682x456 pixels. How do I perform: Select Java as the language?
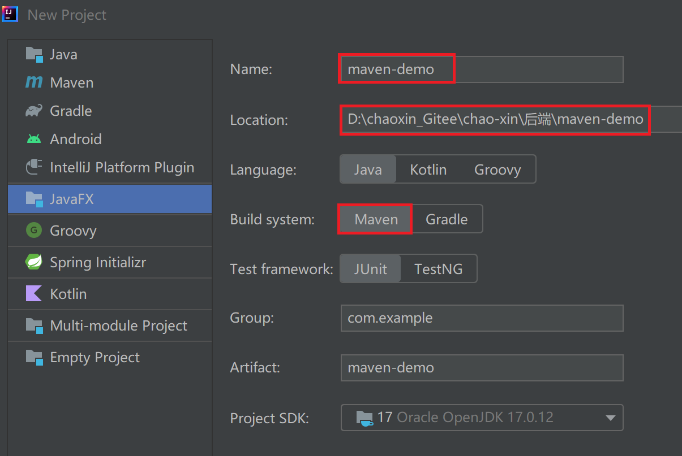[368, 170]
